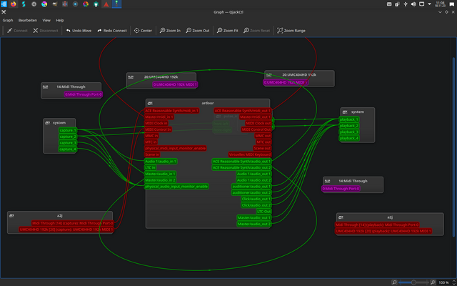The image size is (457, 286).
Task: Select the playback_3 port
Action: tap(349, 132)
